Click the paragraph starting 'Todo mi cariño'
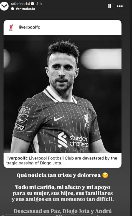 63,193
